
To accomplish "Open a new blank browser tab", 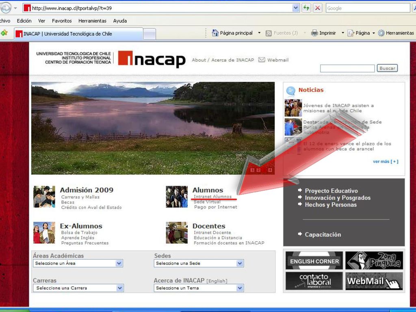I will (149, 34).
